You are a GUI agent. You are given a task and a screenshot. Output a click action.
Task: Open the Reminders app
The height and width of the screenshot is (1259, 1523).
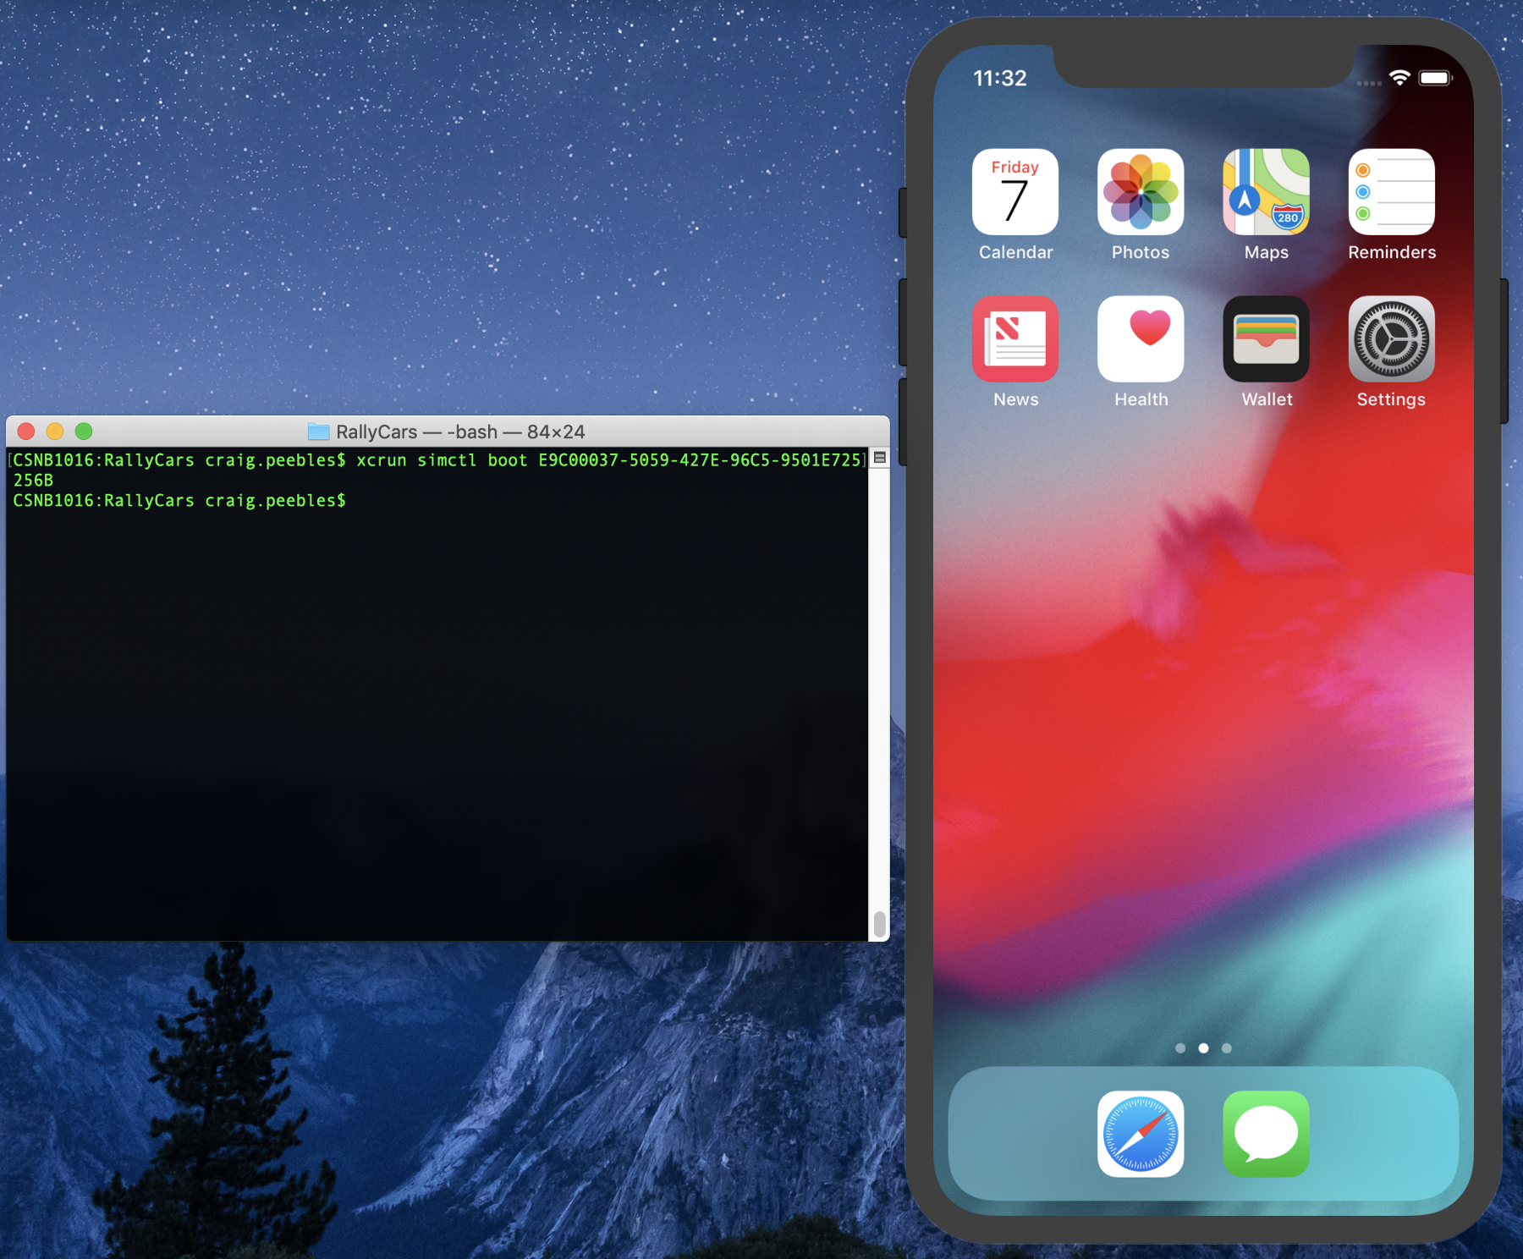(x=1391, y=192)
